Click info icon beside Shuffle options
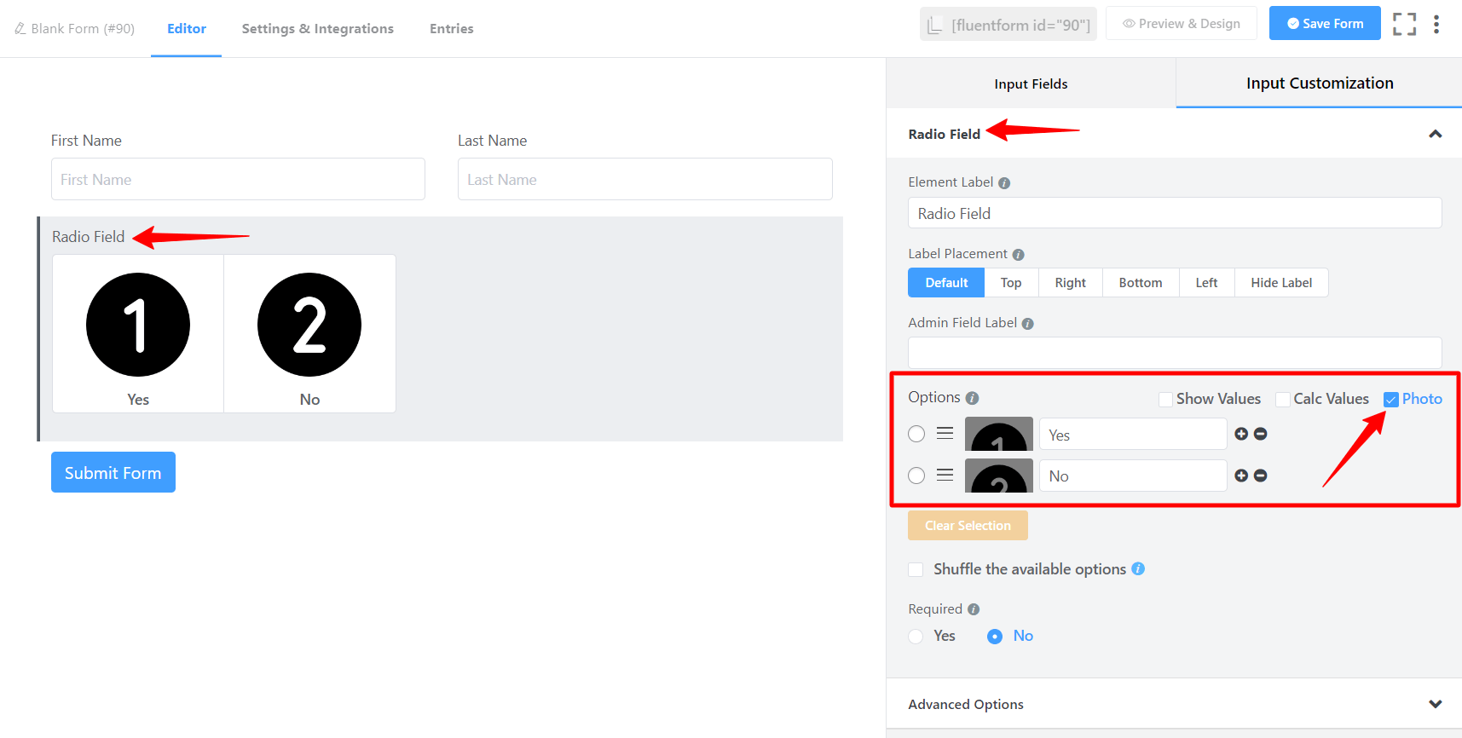This screenshot has height=738, width=1462. (1138, 569)
